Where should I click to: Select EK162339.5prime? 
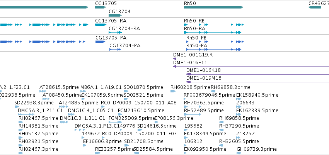pos(239,114)
